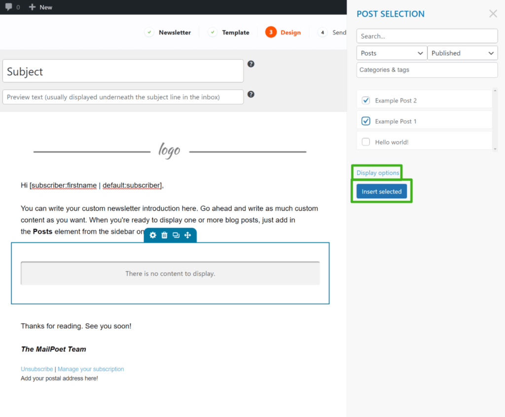This screenshot has height=417, width=505.
Task: Click the post list scrollbar down arrow
Action: coord(495,149)
